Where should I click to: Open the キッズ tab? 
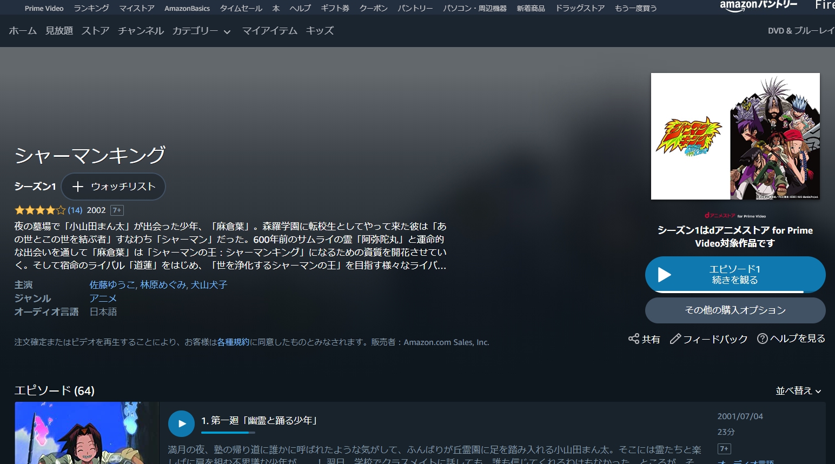click(320, 31)
